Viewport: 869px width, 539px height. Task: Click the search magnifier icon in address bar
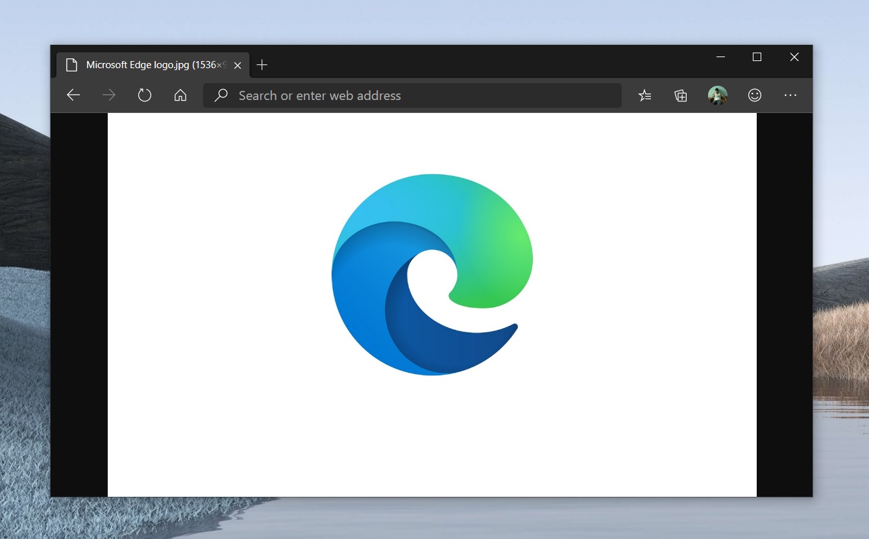tap(221, 95)
